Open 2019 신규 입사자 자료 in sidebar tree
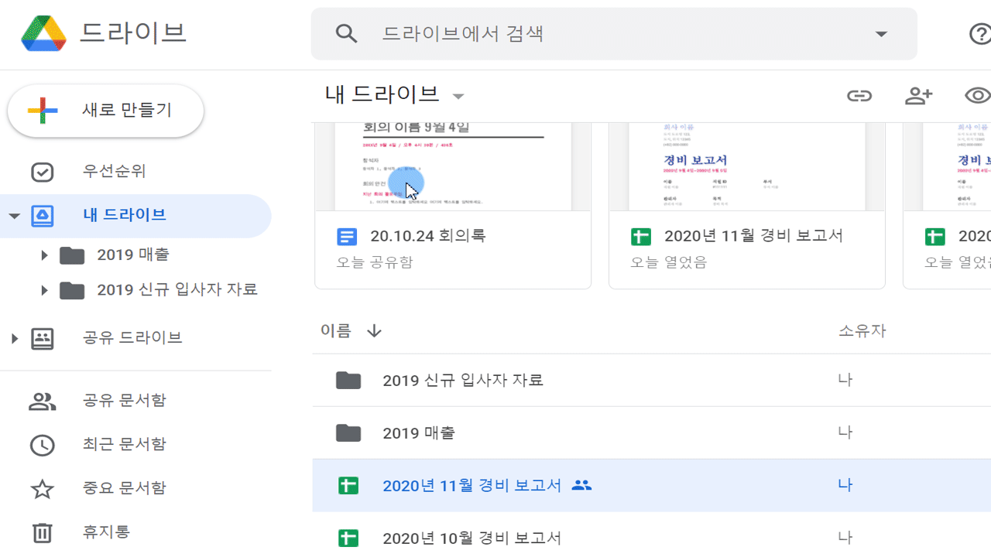The image size is (991, 557). (177, 290)
